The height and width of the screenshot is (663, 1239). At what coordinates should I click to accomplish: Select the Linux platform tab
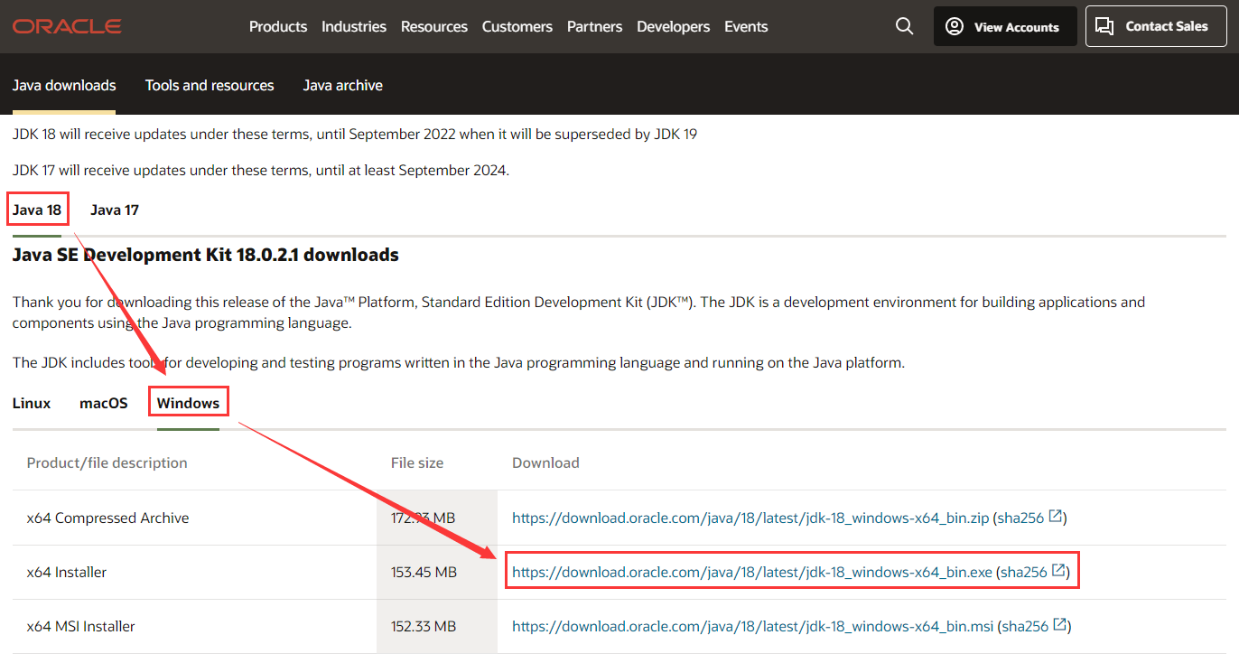click(x=32, y=403)
